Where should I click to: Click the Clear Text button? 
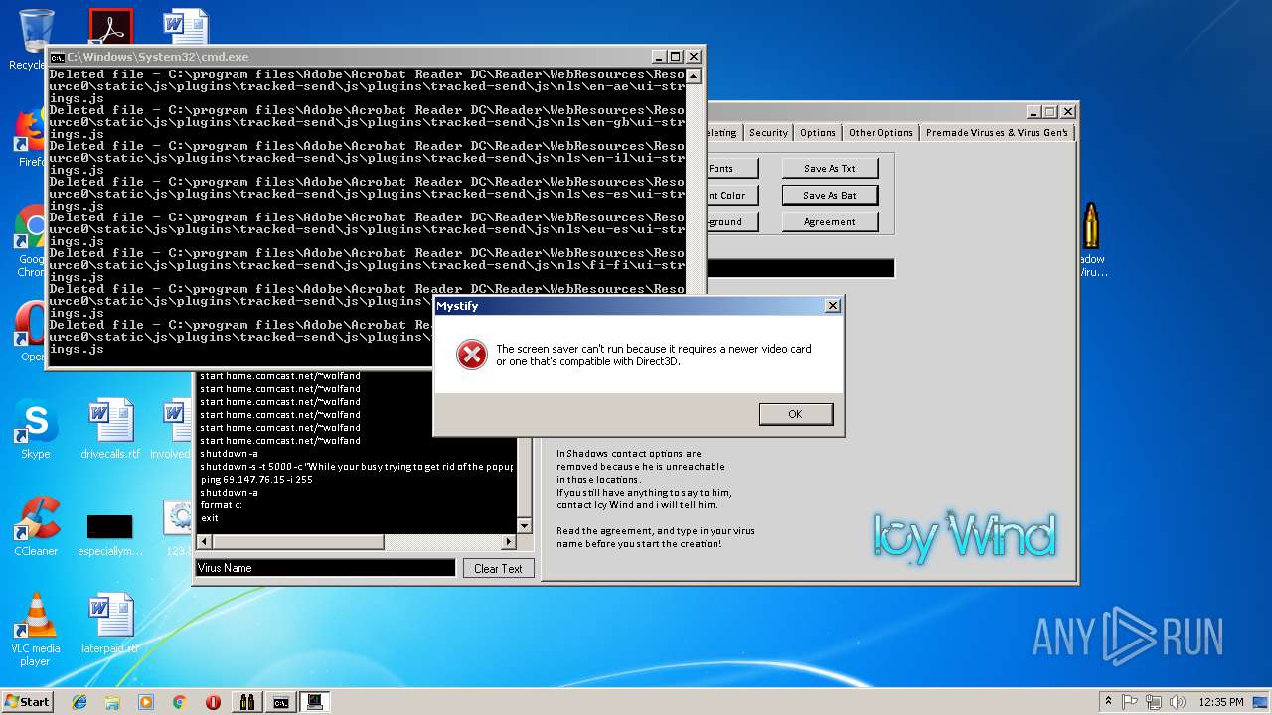tap(498, 568)
